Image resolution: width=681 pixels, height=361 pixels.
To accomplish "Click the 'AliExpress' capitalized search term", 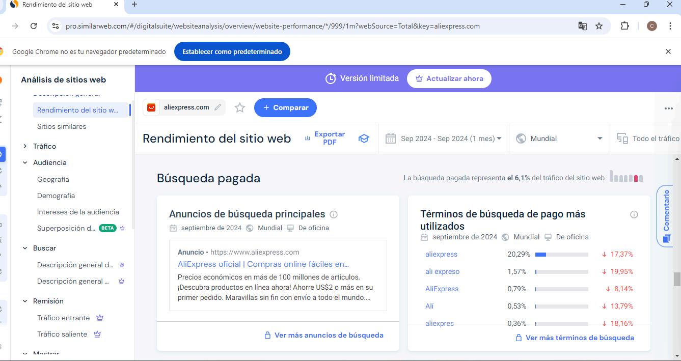I will click(x=442, y=289).
